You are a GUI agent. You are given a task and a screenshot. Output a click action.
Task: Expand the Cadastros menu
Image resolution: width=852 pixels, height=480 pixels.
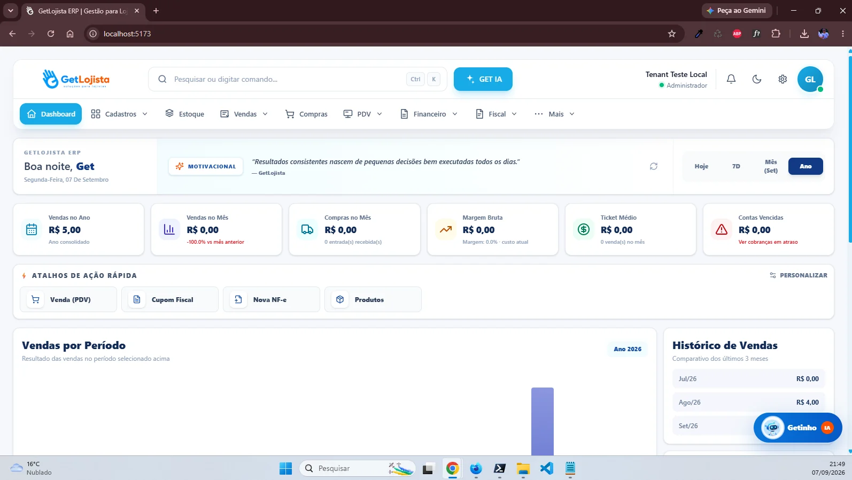119,114
